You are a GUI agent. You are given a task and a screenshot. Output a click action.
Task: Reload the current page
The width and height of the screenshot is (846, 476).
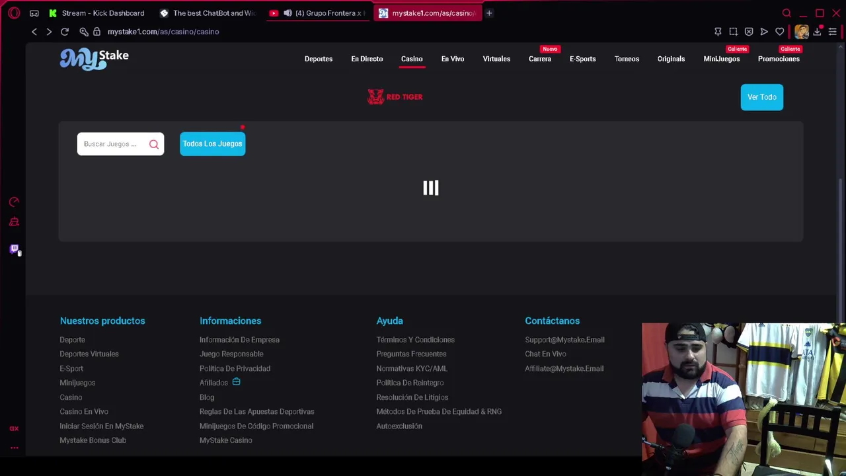[65, 32]
